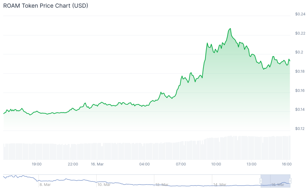Click the 07:00 time axis label
The image size is (308, 192).
tap(181, 164)
